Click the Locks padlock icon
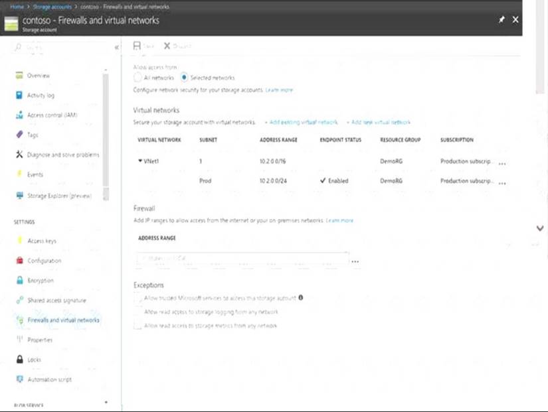Screen dimensions: 548x412 (19, 360)
